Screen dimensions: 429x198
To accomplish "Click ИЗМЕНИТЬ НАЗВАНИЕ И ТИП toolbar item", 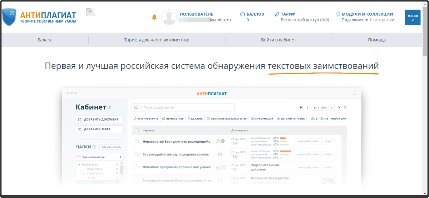I will (227, 118).
